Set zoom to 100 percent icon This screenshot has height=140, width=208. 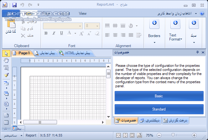(139, 135)
